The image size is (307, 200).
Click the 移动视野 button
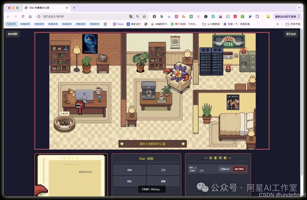[x=13, y=34]
